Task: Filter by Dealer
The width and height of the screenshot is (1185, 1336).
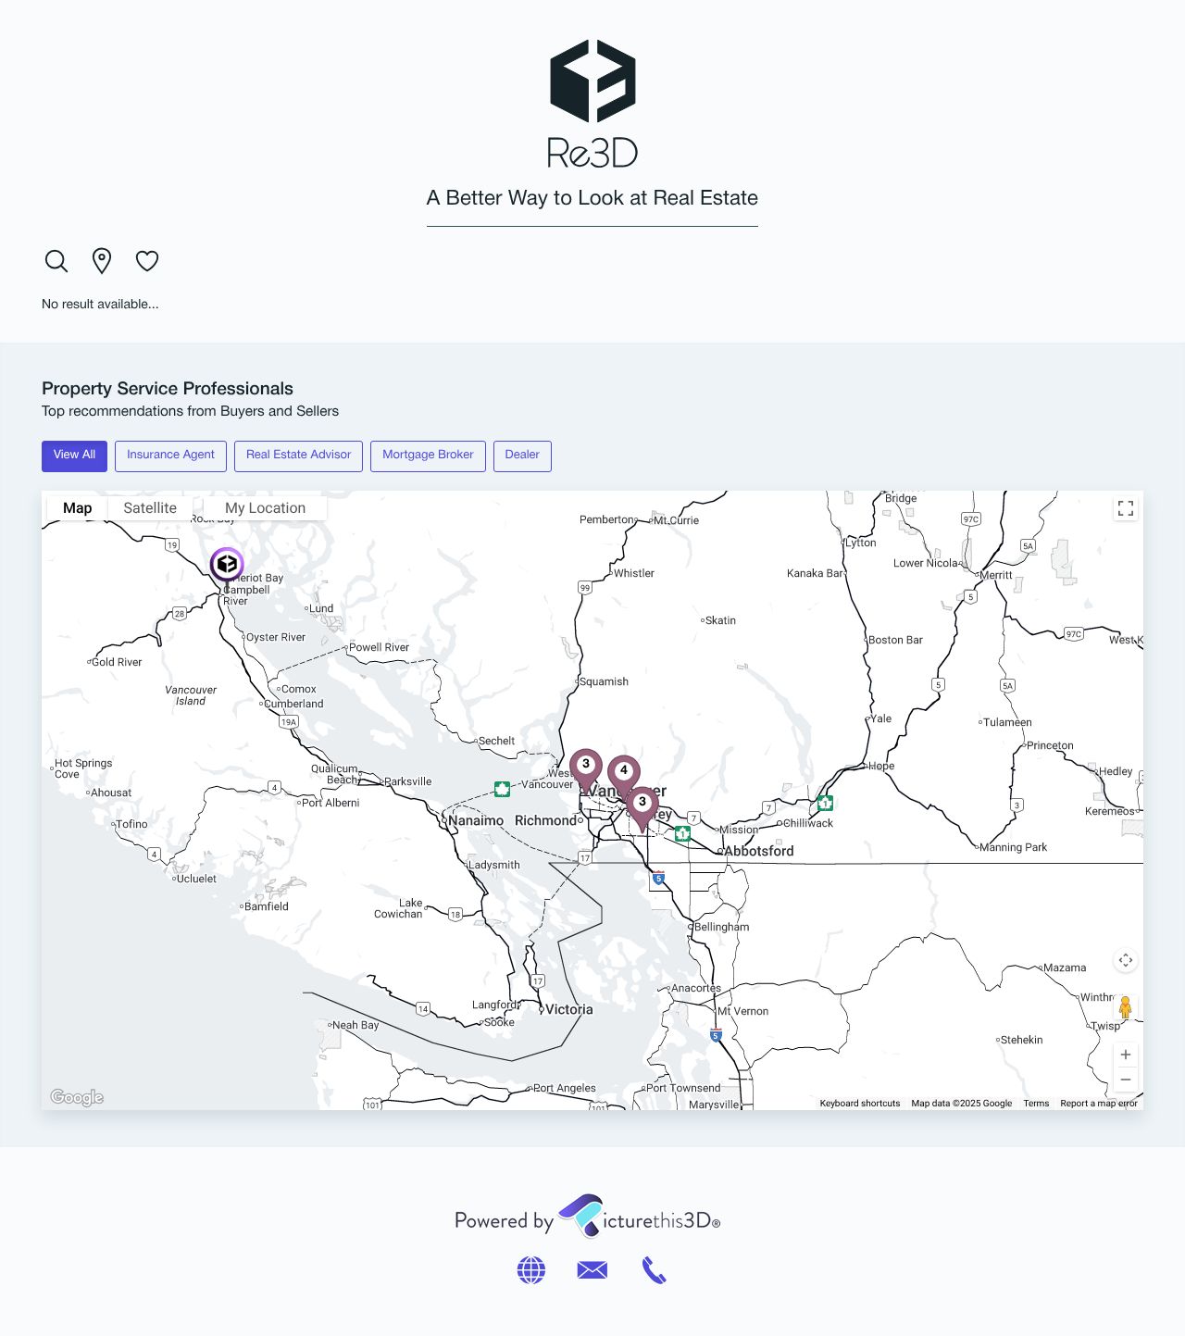Action: 522,456
